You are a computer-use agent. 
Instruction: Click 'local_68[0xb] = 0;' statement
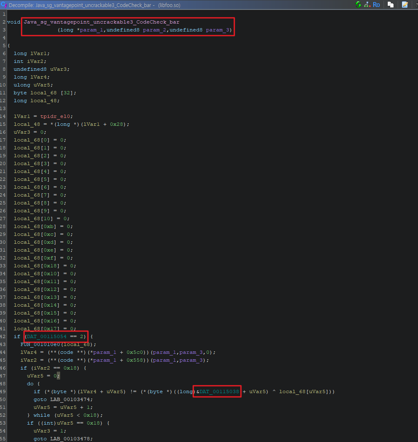[x=43, y=227]
